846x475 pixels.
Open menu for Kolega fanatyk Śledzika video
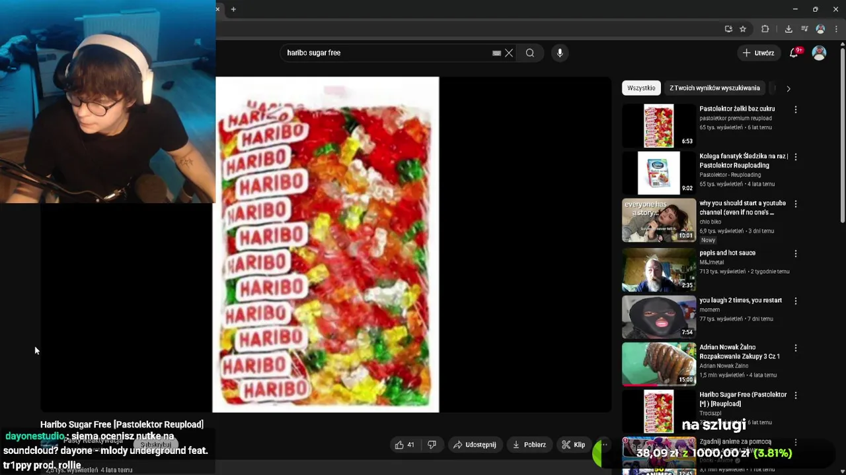click(796, 157)
